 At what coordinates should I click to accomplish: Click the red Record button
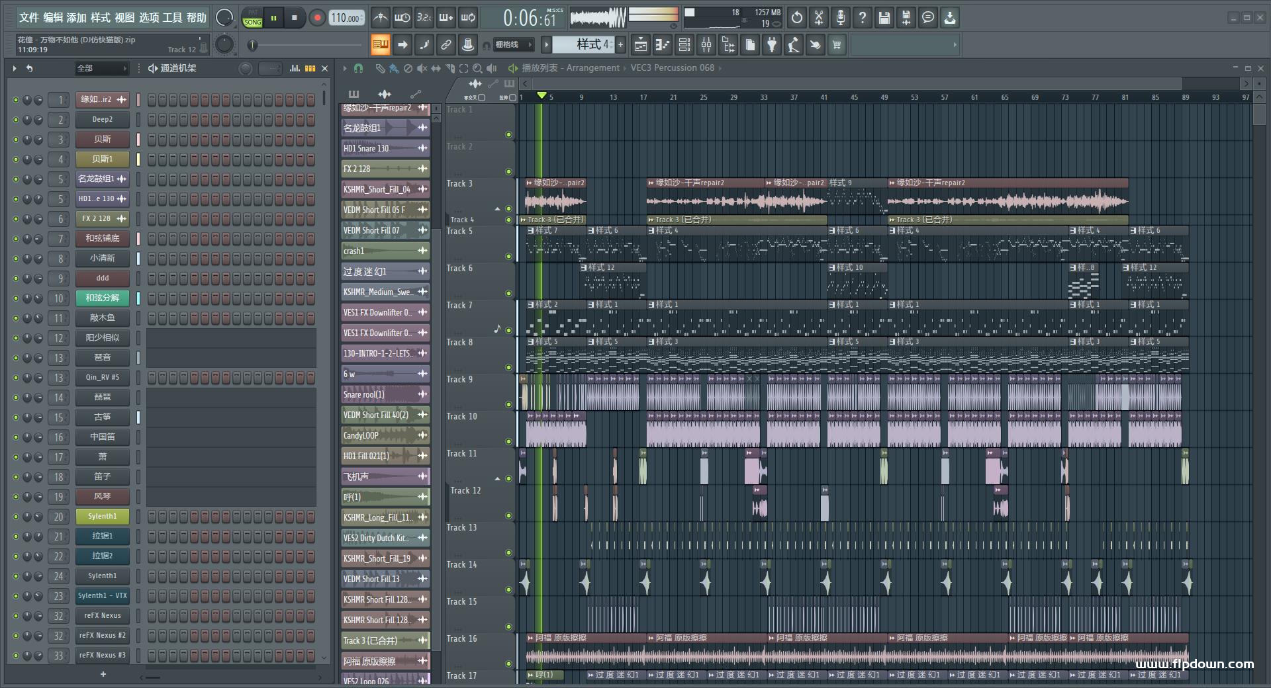pyautogui.click(x=317, y=18)
